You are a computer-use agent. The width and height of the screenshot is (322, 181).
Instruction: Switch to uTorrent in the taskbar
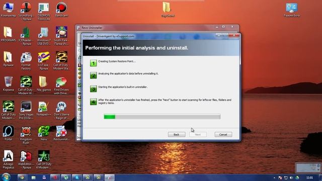point(66,177)
